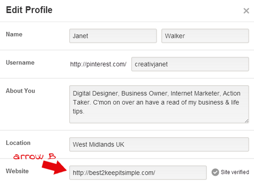Image resolution: width=254 pixels, height=183 pixels.
Task: Click the Website field with best2keepitsimple URL
Action: click(138, 173)
